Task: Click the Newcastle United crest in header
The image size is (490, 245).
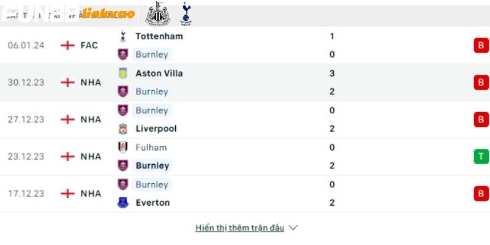Action: point(158,13)
